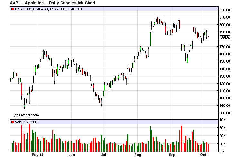Select the 440.00 price axis label
Screen dimensions: 234x157
(225, 69)
